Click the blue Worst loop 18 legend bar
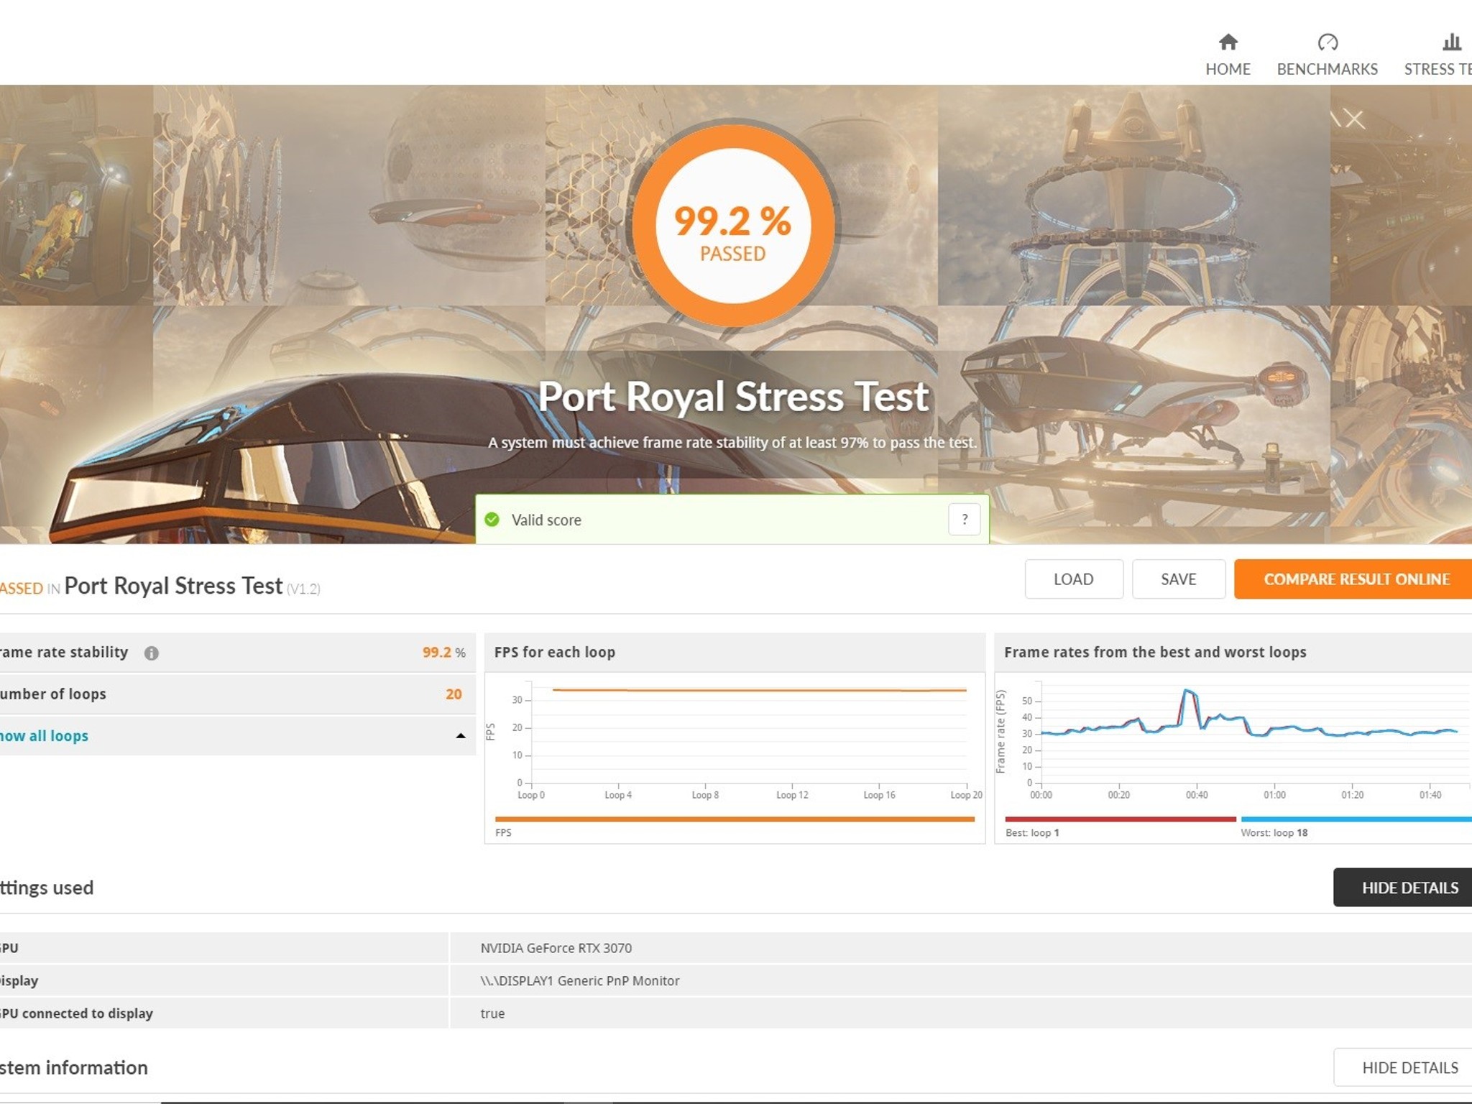 [1356, 819]
